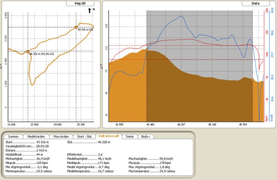Click the Data panel header
The width and height of the screenshot is (277, 180).
tap(256, 3)
